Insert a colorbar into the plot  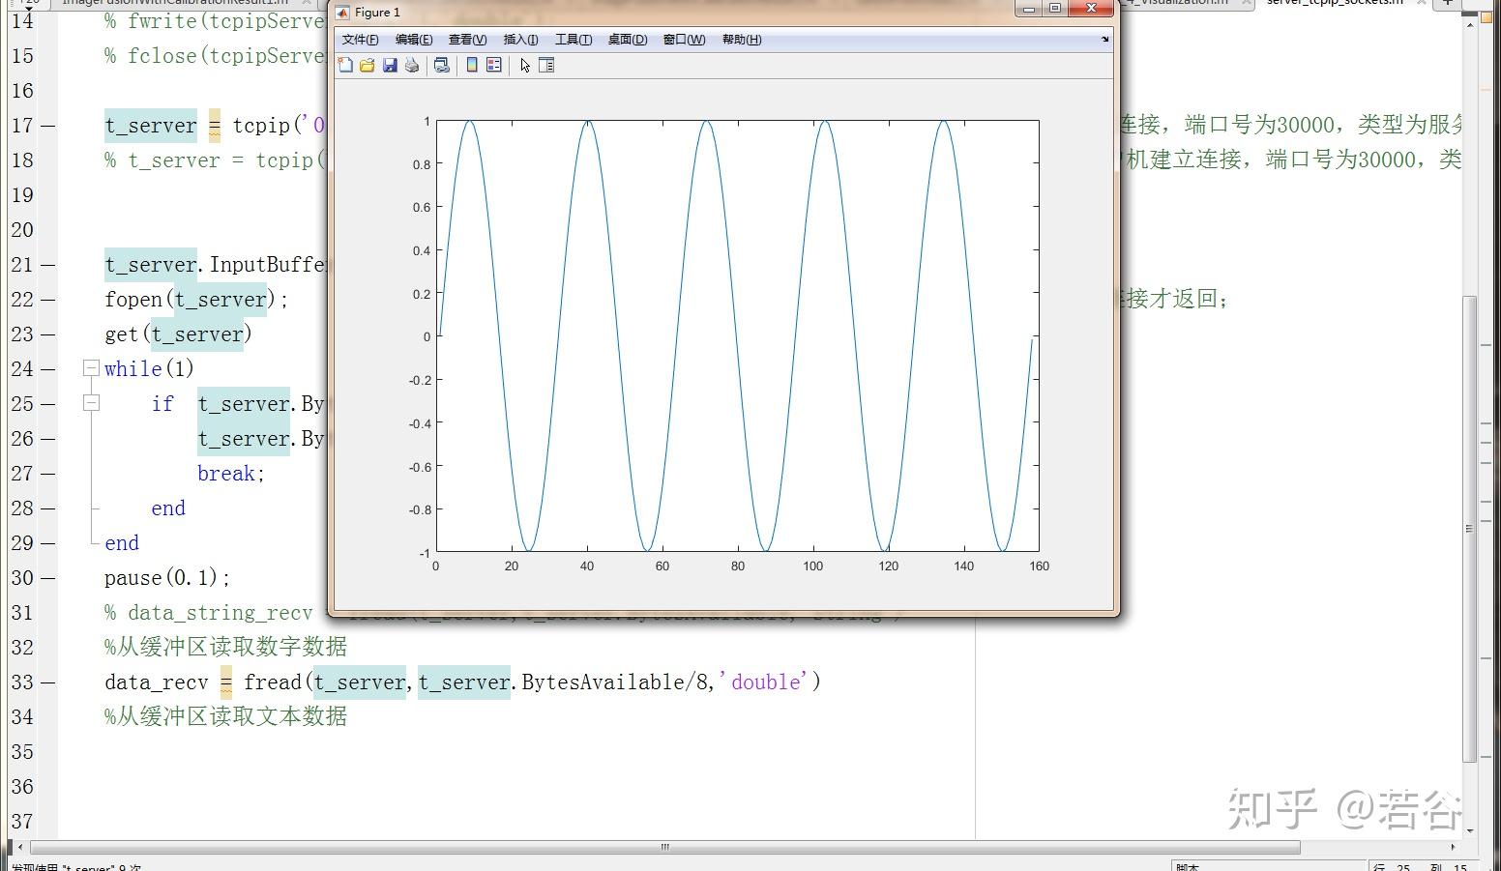point(471,65)
